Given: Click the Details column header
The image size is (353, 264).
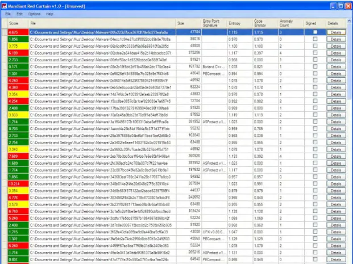Looking at the screenshot, I should (336, 23).
